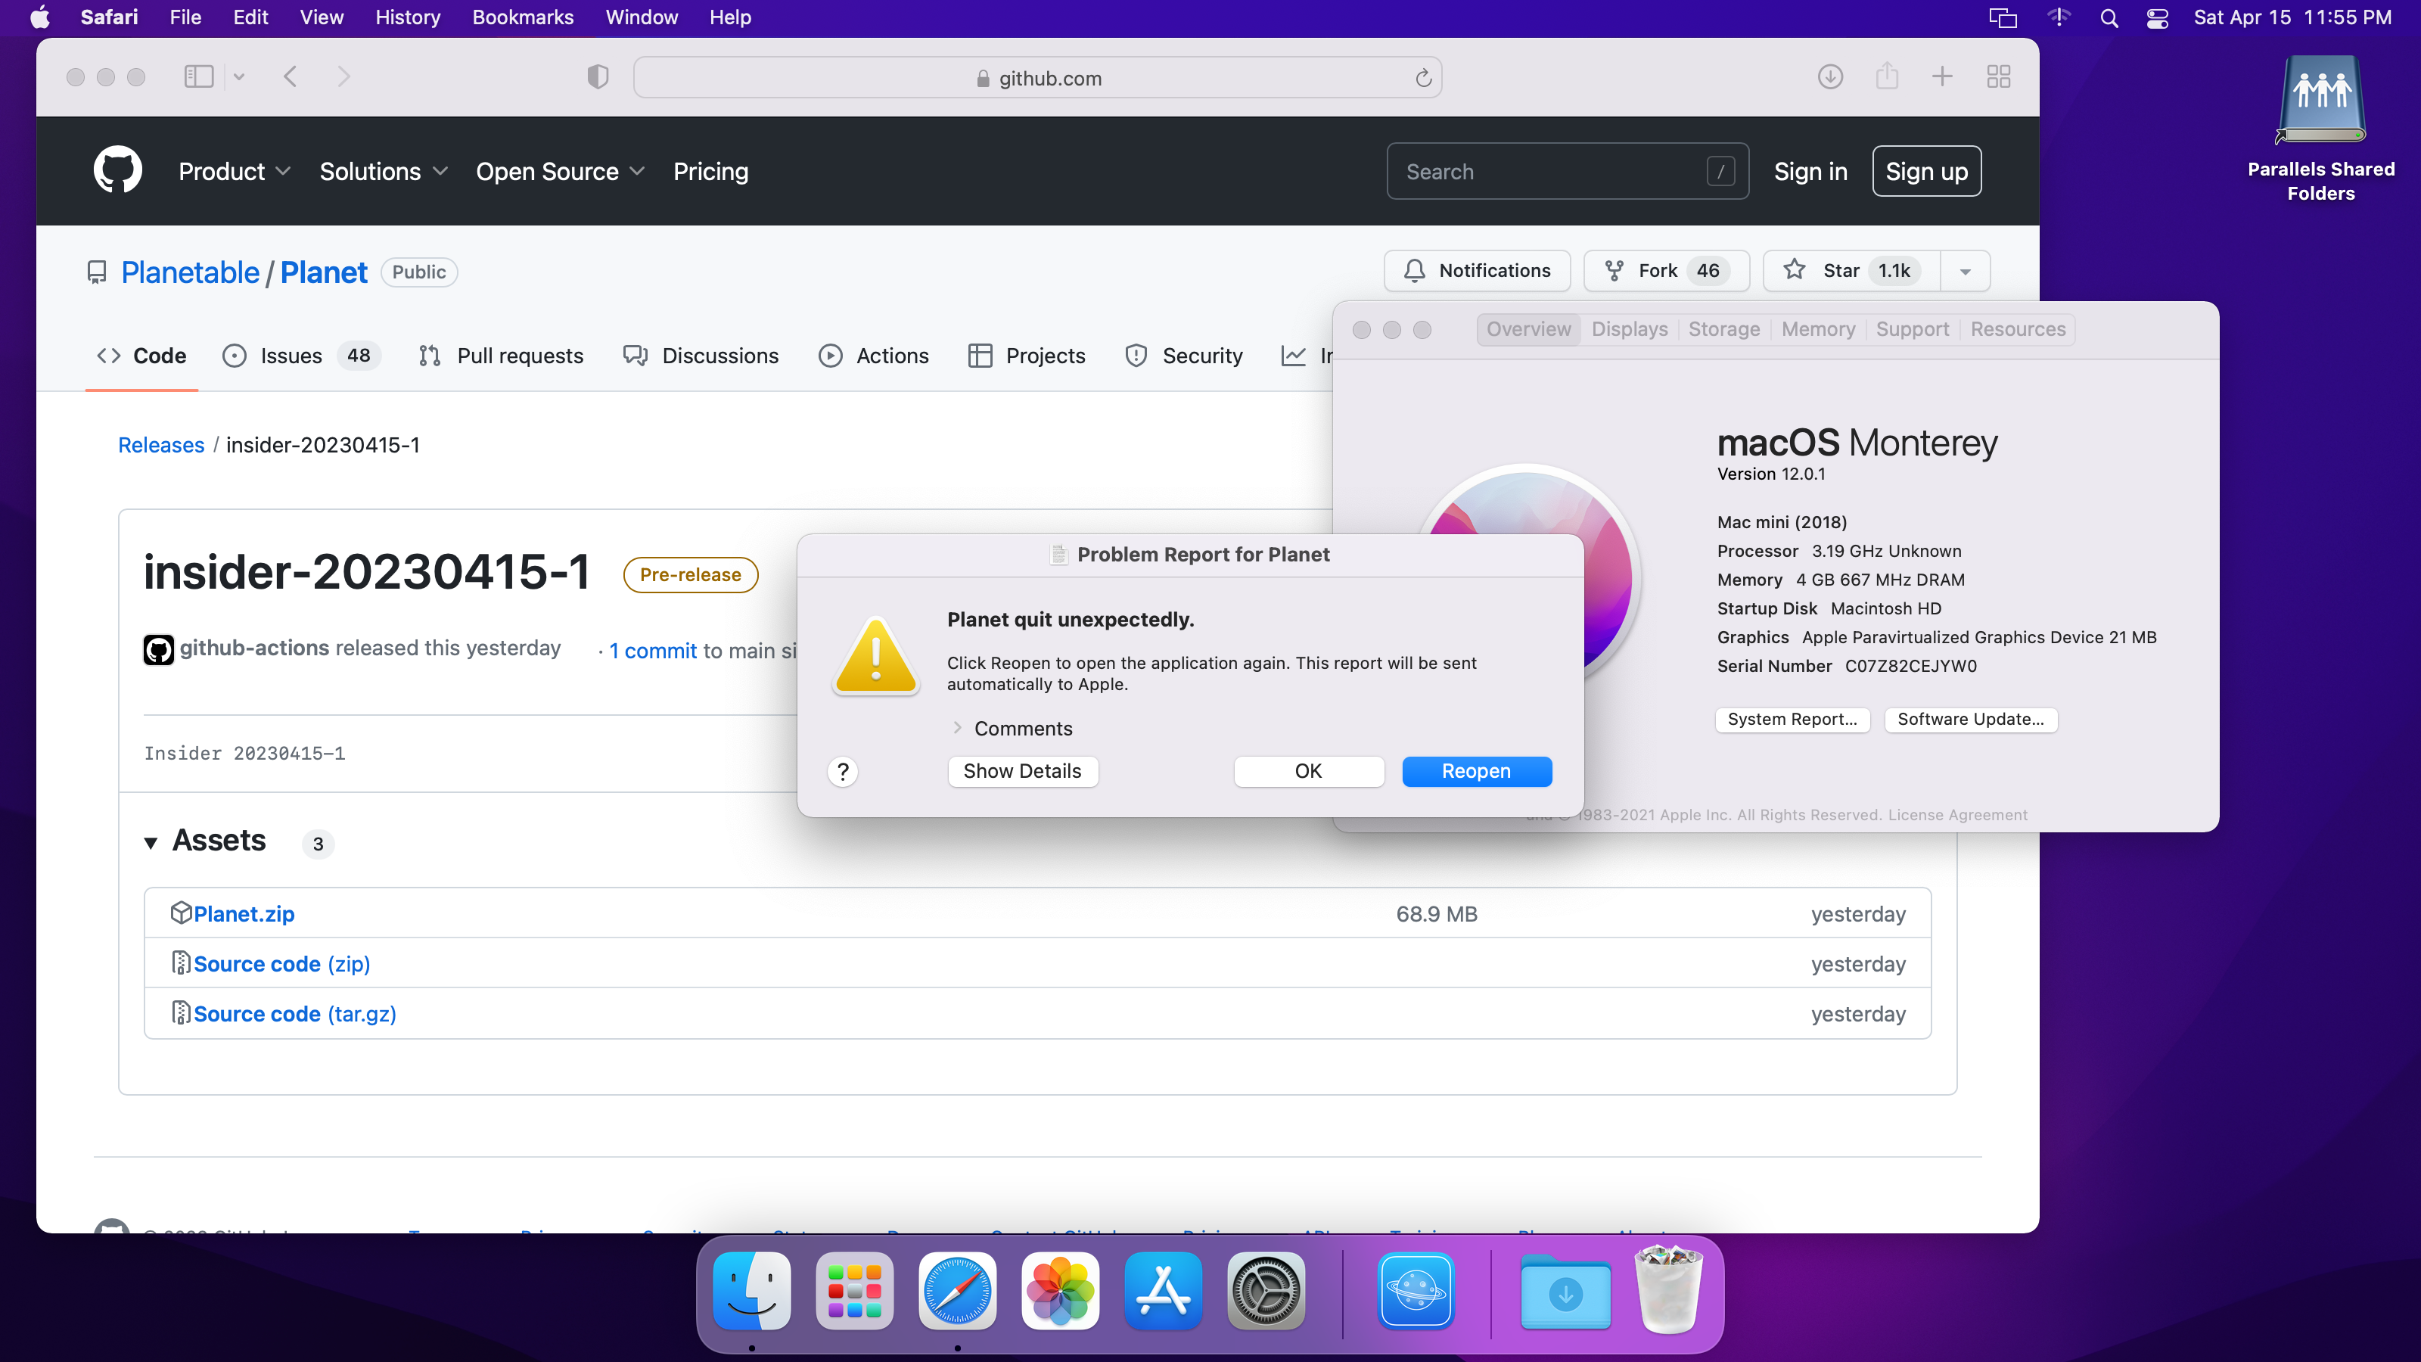Open the Security tab
Viewport: 2421px width, 1362px height.
(1183, 356)
